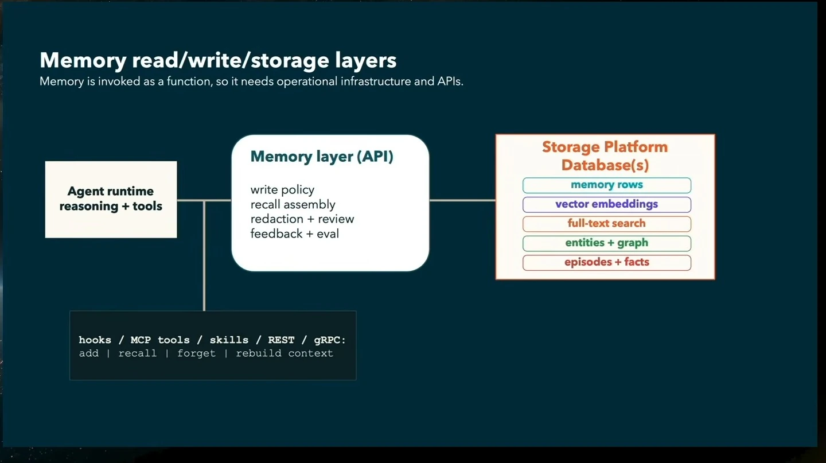
Task: Click the 'Memory read/write/storage layers' slide title
Action: (218, 60)
